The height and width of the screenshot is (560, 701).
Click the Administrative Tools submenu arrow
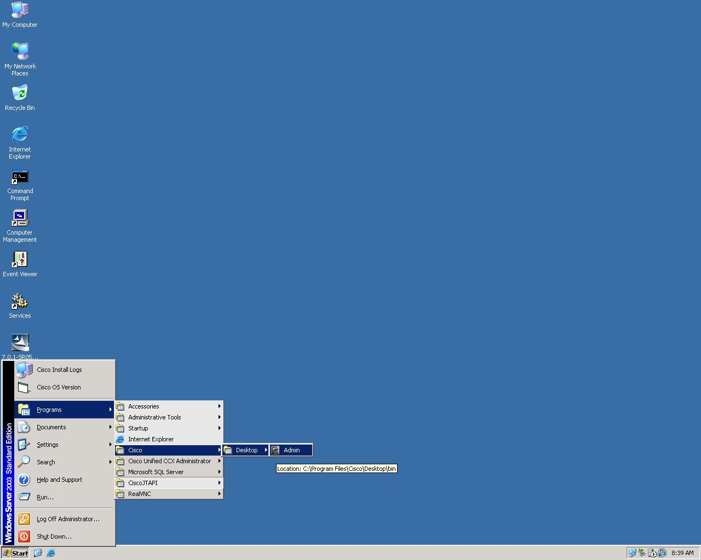(x=219, y=417)
